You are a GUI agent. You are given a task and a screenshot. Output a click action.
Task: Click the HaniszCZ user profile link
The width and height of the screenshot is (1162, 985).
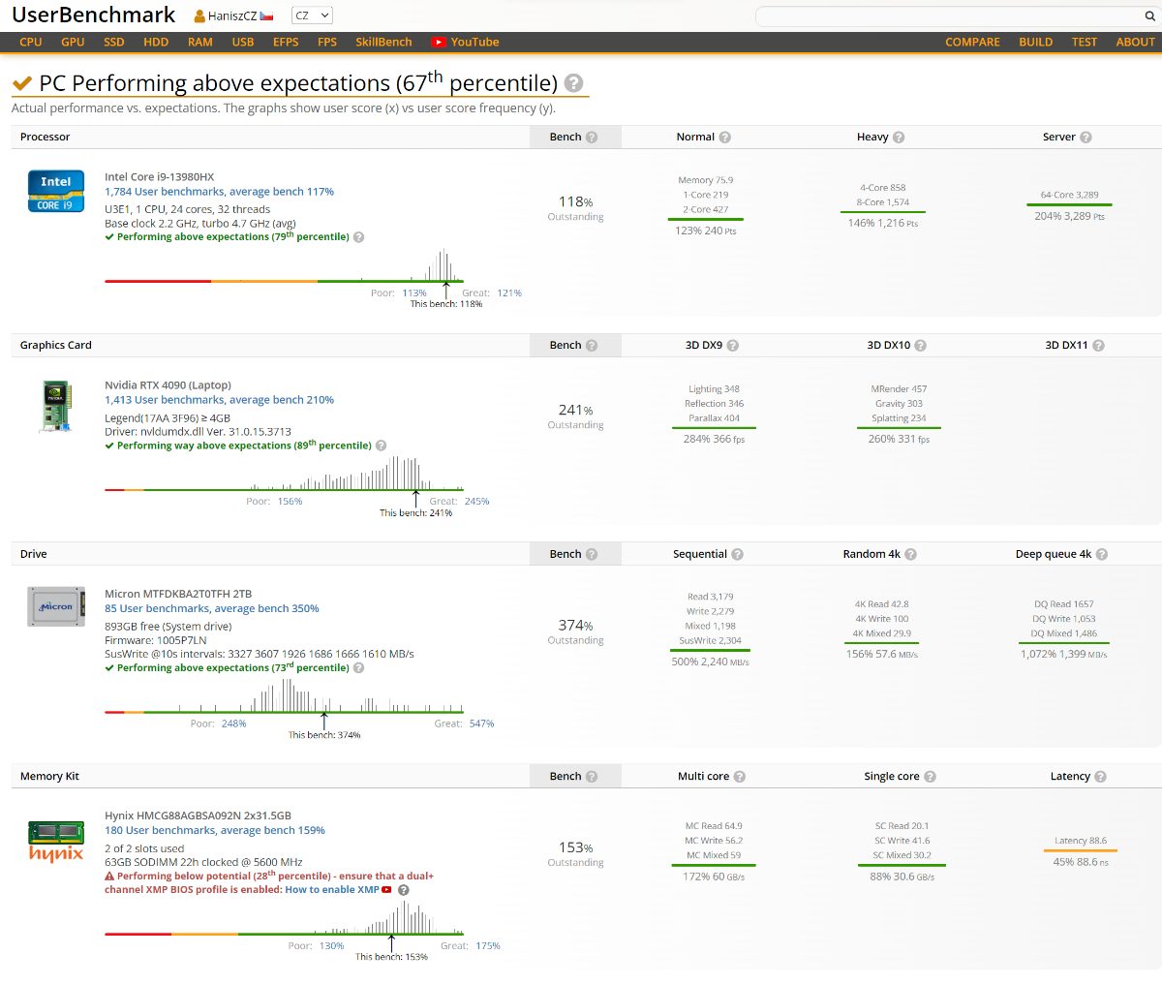point(232,16)
